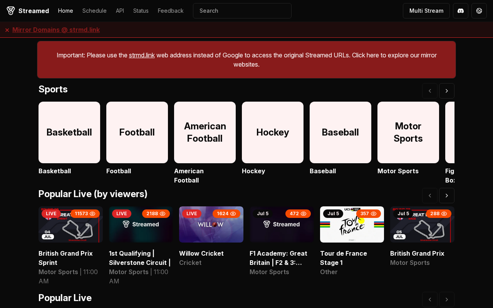Open the Football sport card
The width and height of the screenshot is (493, 308).
click(137, 132)
